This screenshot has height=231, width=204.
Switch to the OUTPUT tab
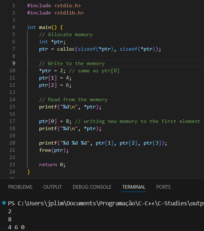coord(52,187)
